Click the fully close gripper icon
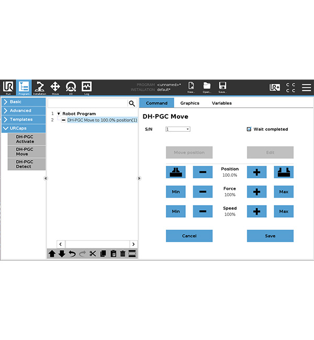 pyautogui.click(x=176, y=172)
